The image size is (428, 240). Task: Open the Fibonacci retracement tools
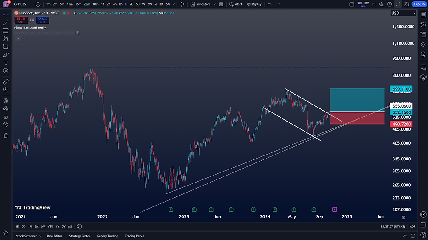tap(6, 31)
